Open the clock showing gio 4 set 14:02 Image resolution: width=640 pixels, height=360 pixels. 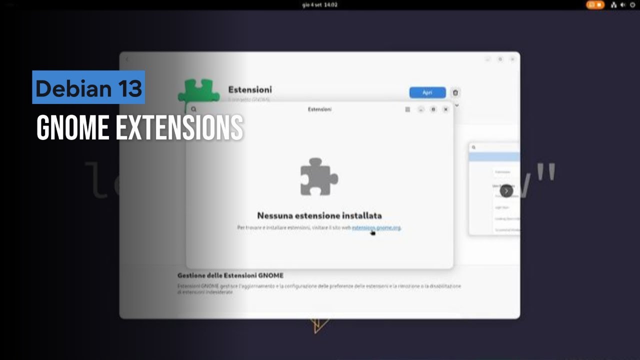(320, 4)
